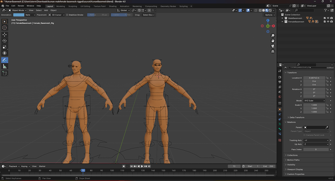The height and width of the screenshot is (181, 335).
Task: Select the Annotate tool
Action: [x=5, y=60]
